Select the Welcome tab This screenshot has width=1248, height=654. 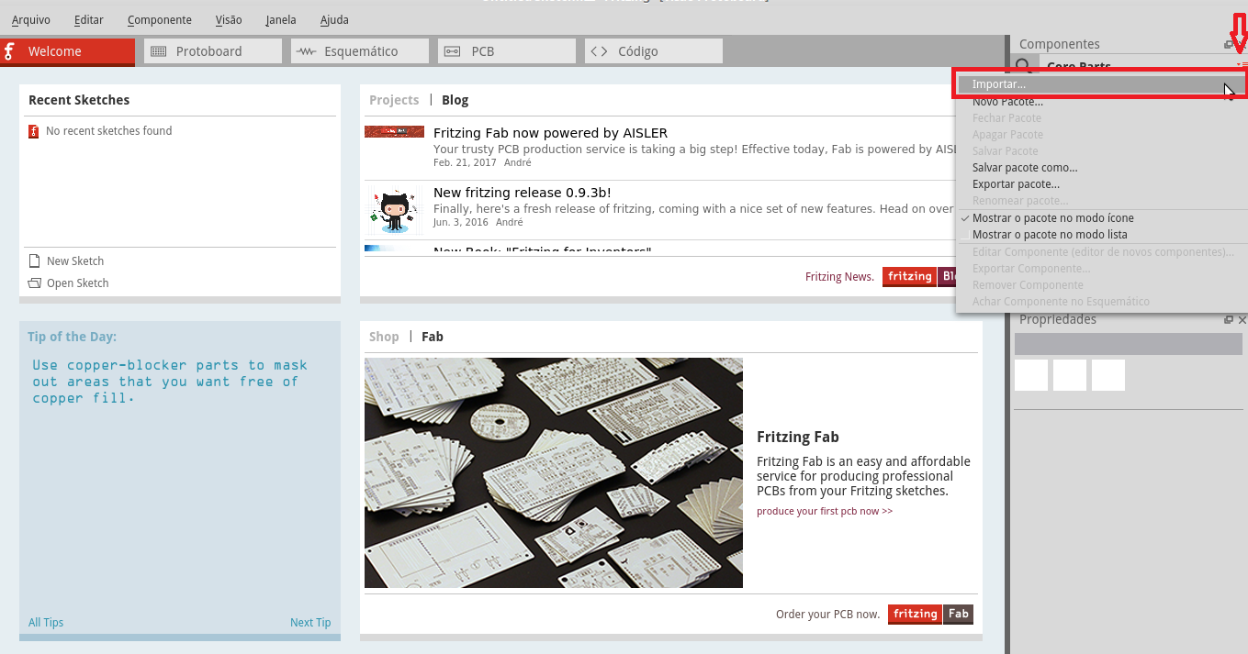tap(68, 51)
